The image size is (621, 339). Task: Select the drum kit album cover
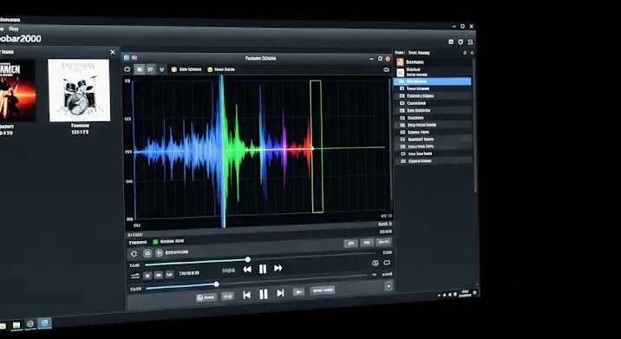coord(79,90)
